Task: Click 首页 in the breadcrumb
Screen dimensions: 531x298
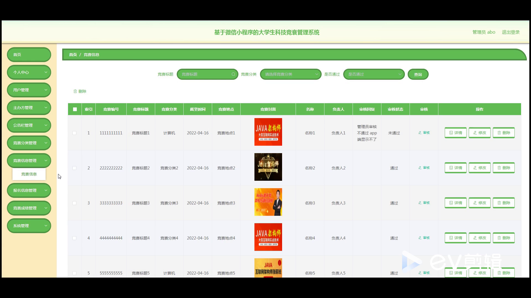Action: [73, 55]
